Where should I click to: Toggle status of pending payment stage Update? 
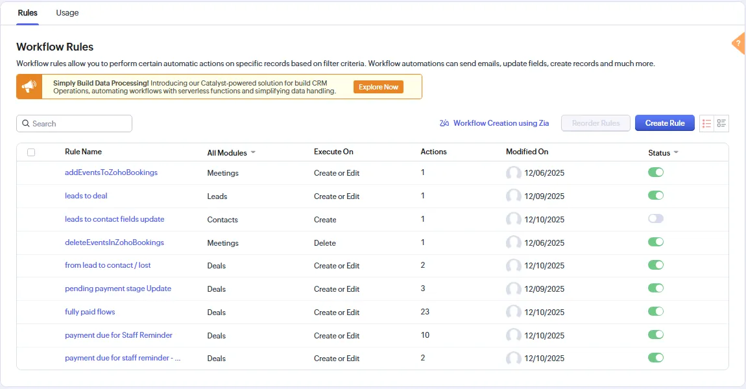[x=656, y=288]
